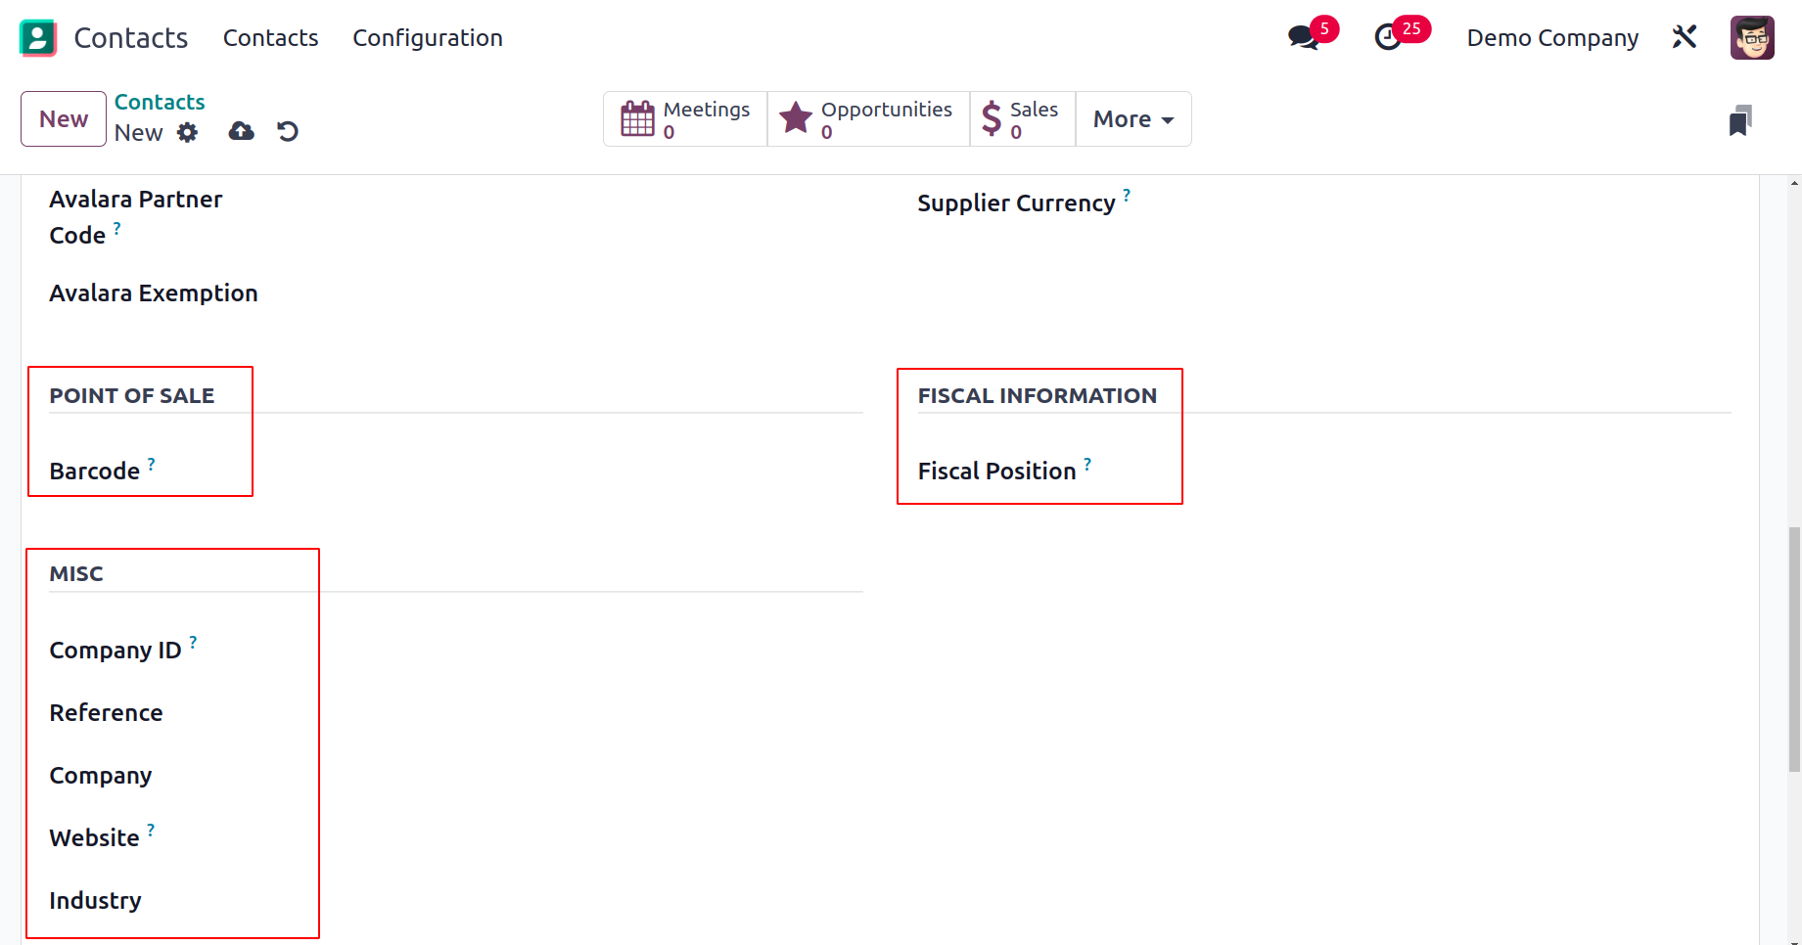The height and width of the screenshot is (945, 1802).
Task: Open the Contacts menu item
Action: (271, 38)
